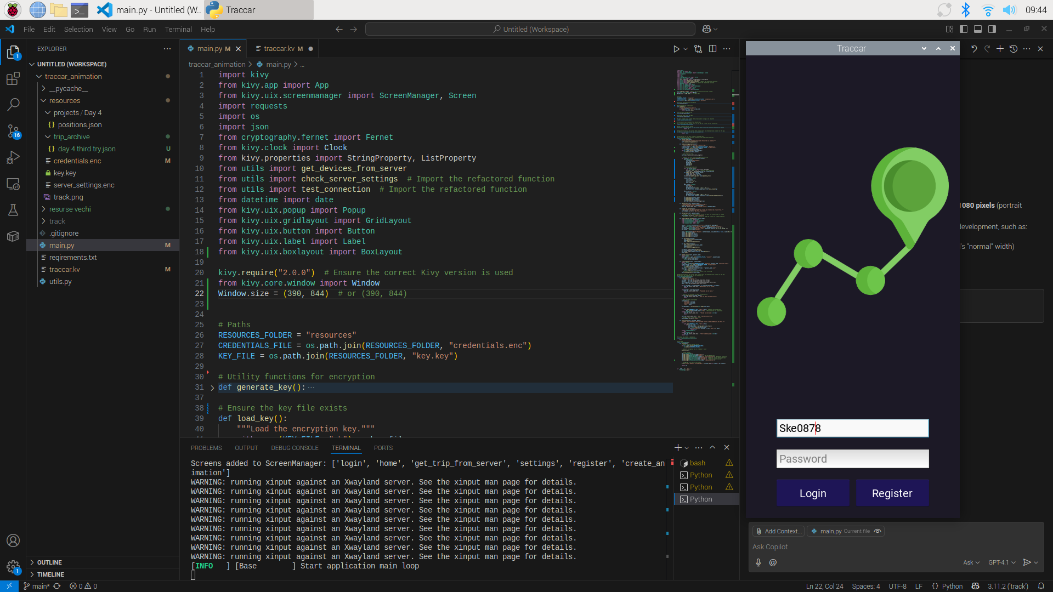Open Source Control view with 16 badge
The width and height of the screenshot is (1053, 592).
(x=13, y=131)
